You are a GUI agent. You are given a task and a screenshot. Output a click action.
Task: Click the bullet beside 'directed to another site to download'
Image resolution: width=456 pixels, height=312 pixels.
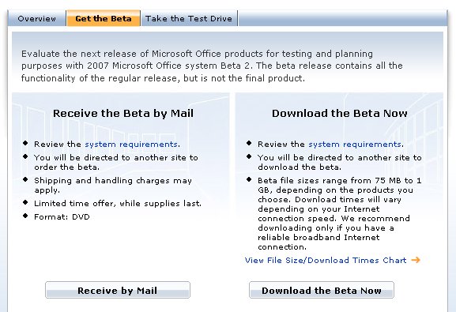coord(249,156)
